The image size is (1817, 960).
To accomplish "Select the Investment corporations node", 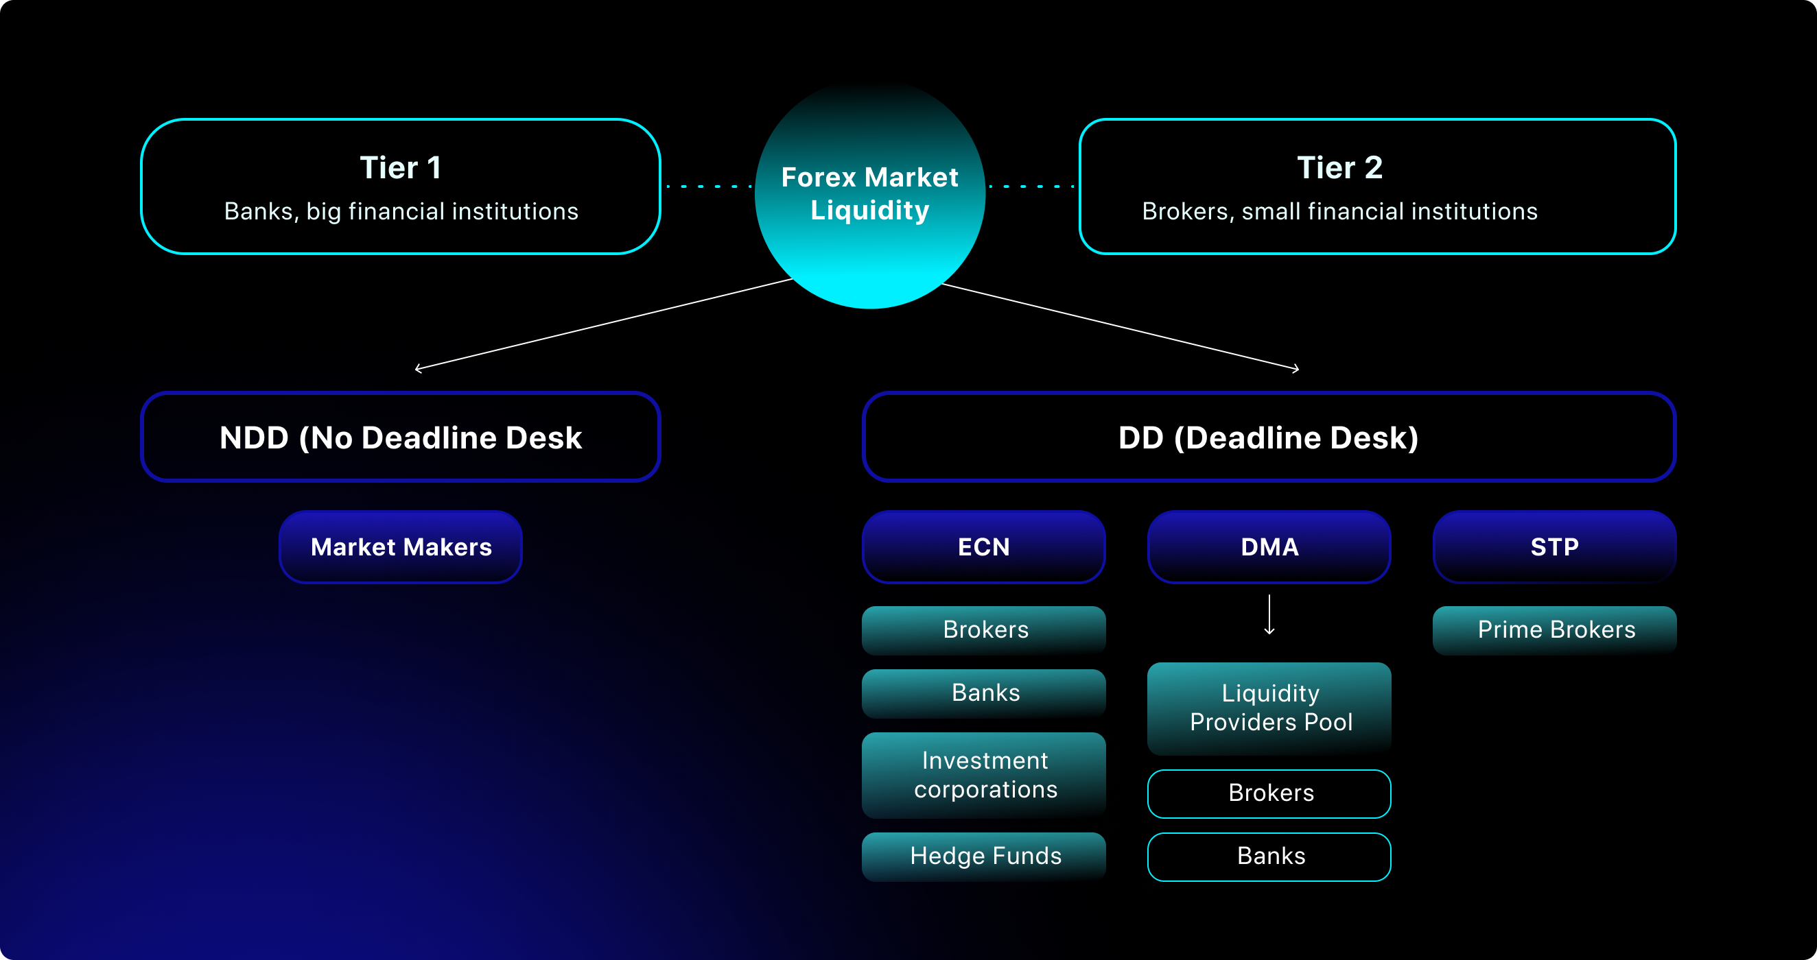I will point(983,775).
